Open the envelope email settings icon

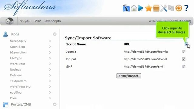(x=171, y=8)
